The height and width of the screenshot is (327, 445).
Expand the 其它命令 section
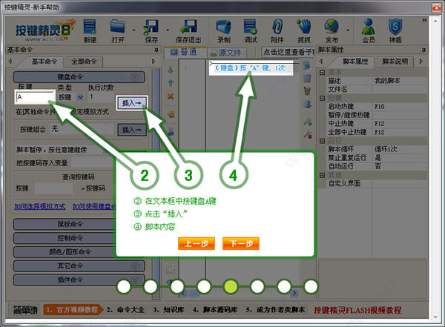[x=135, y=265]
